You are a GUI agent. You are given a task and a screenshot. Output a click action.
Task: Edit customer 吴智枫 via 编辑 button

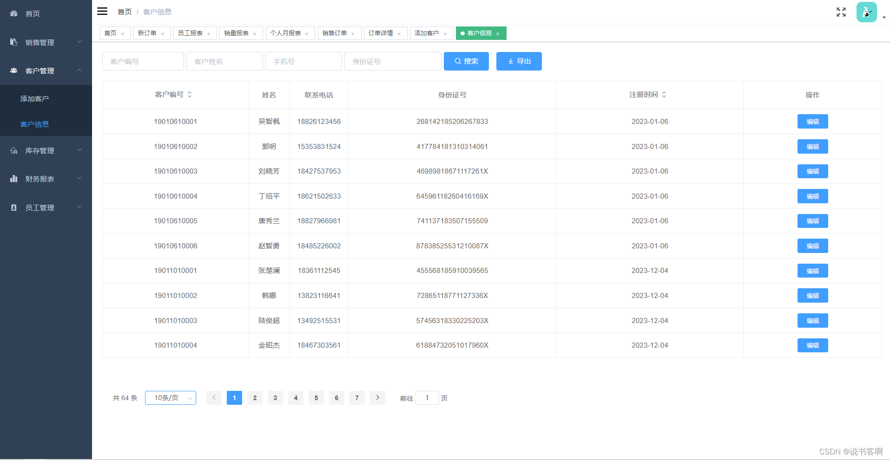(813, 122)
